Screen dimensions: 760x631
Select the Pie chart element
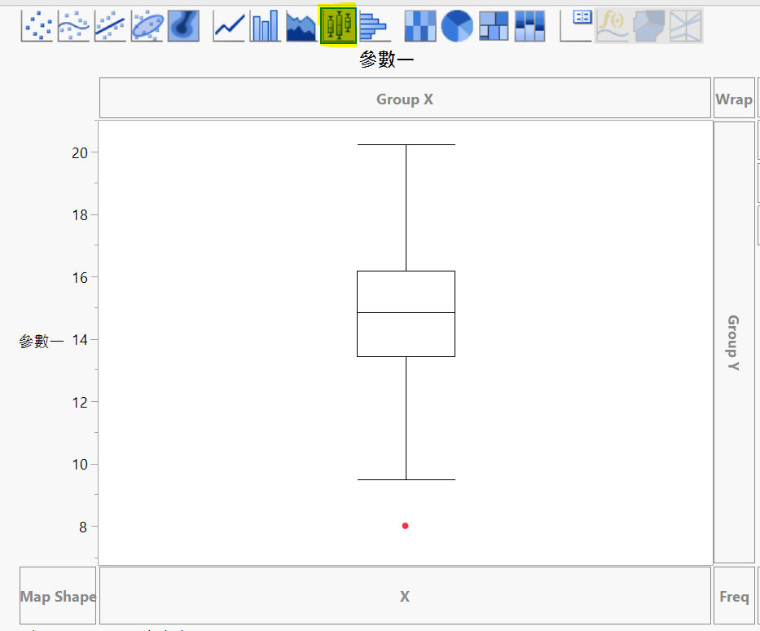pyautogui.click(x=457, y=26)
